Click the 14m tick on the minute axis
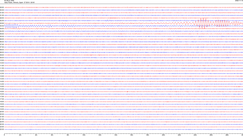243x136 pixels. 116,135
